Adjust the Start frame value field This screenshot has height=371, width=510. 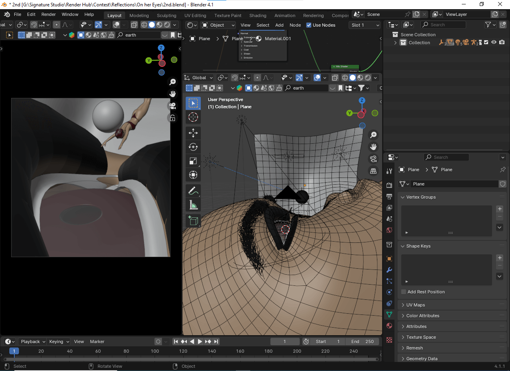click(328, 342)
